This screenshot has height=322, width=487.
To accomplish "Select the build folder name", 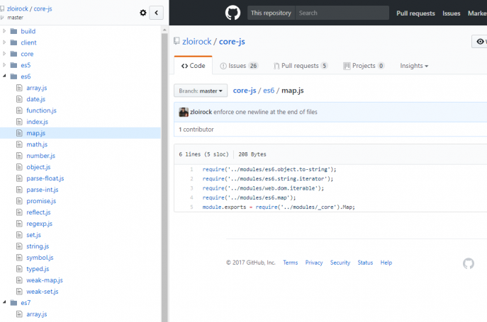I will click(28, 31).
